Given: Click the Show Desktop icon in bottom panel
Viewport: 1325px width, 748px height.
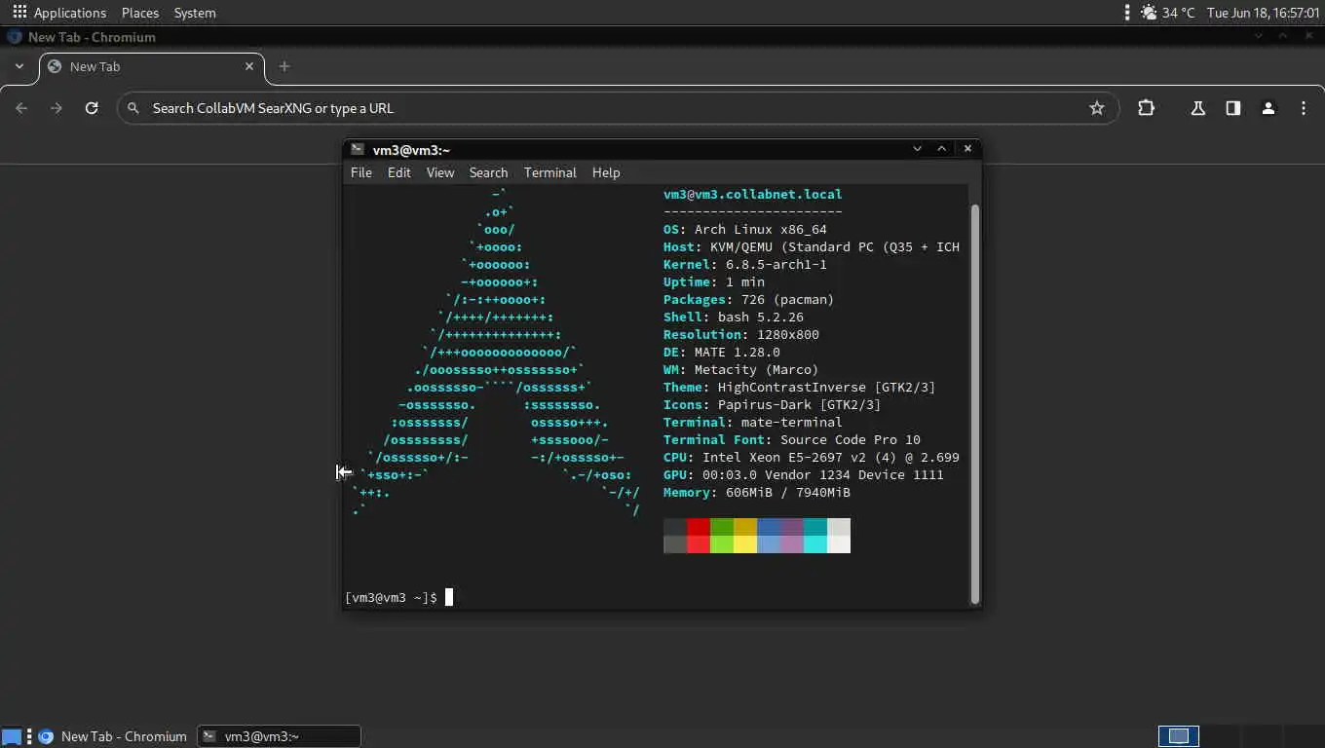Looking at the screenshot, I should pos(12,736).
